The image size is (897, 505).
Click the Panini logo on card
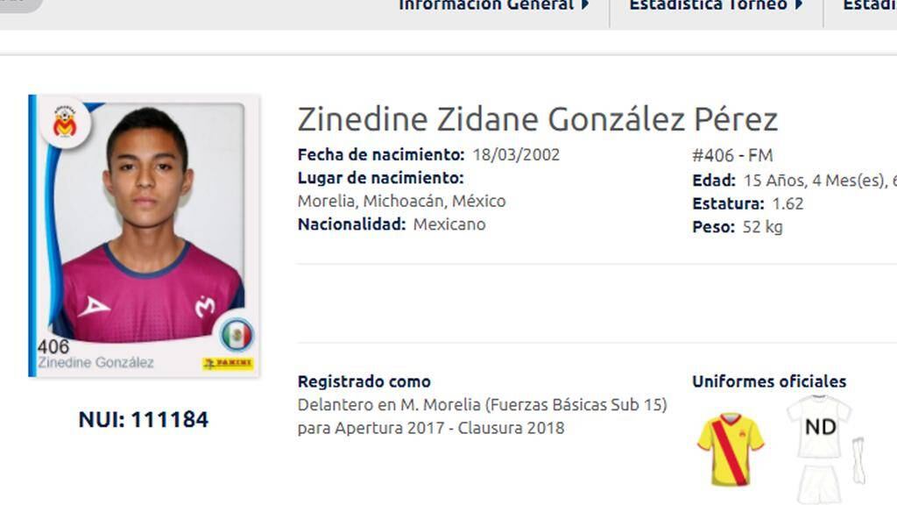[x=228, y=363]
